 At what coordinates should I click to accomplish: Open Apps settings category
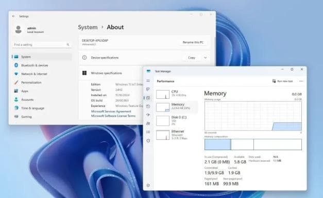click(42, 91)
